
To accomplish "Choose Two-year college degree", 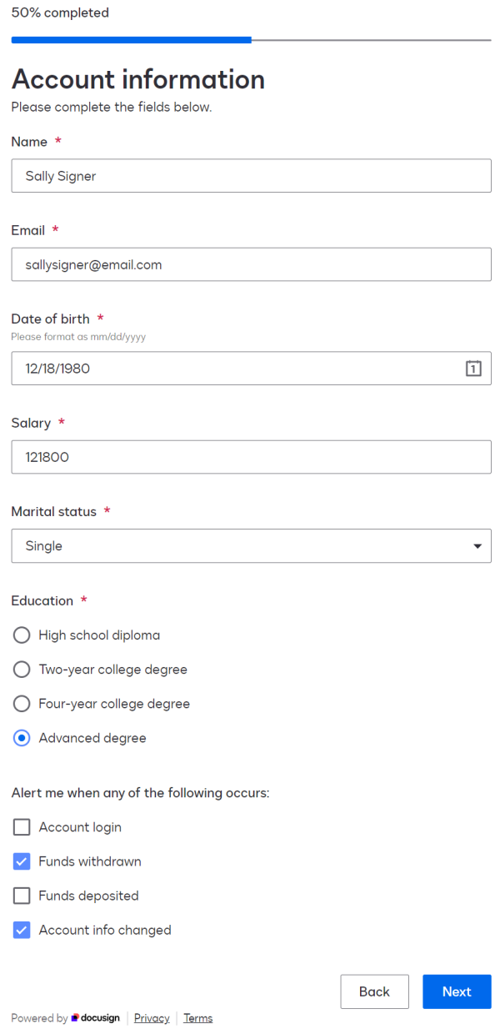I will click(21, 669).
